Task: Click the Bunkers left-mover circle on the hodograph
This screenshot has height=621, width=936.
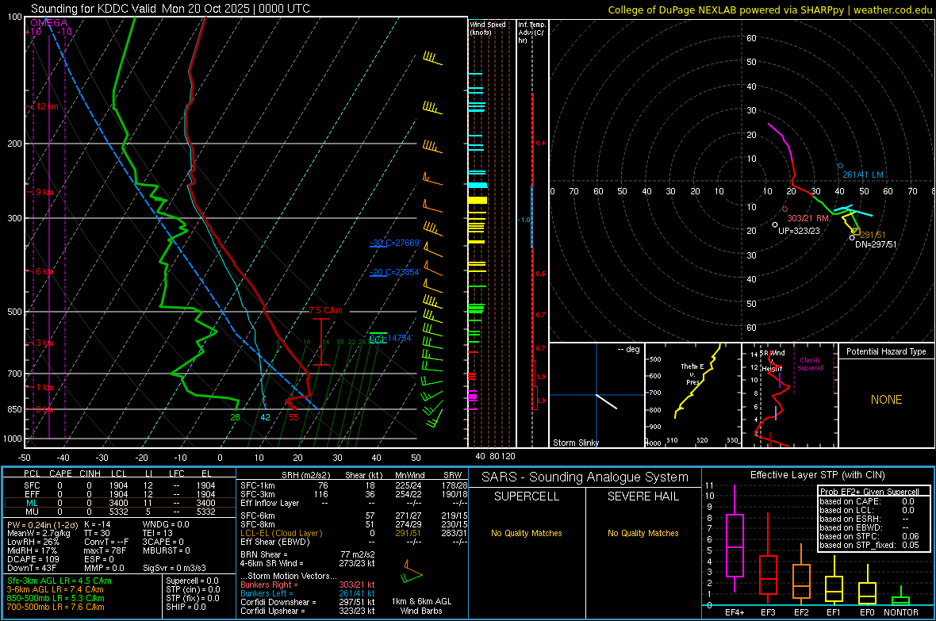Action: 840,166
